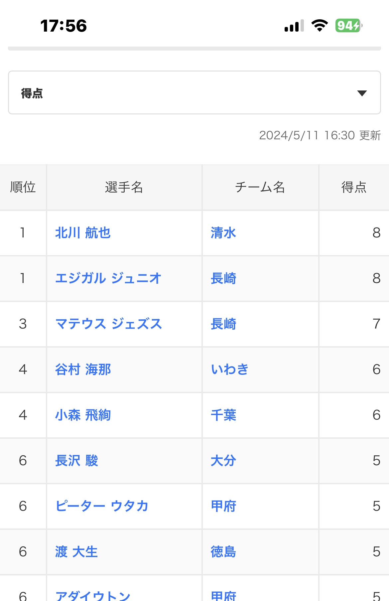Tap the 17:56 clock in status bar
This screenshot has height=601, width=389.
pos(64,26)
